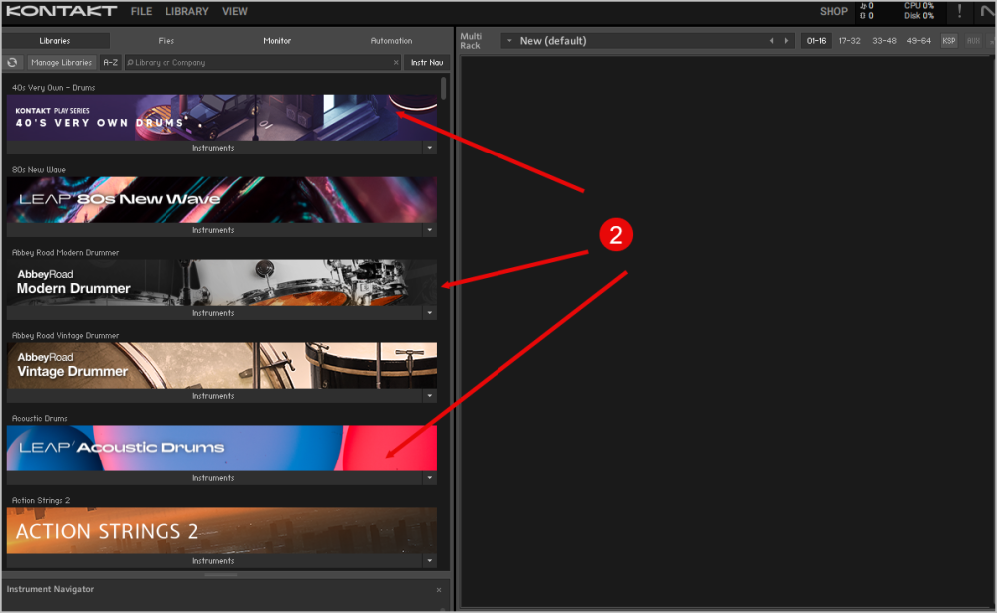Open the Action Strings 2 banner

coord(221,530)
